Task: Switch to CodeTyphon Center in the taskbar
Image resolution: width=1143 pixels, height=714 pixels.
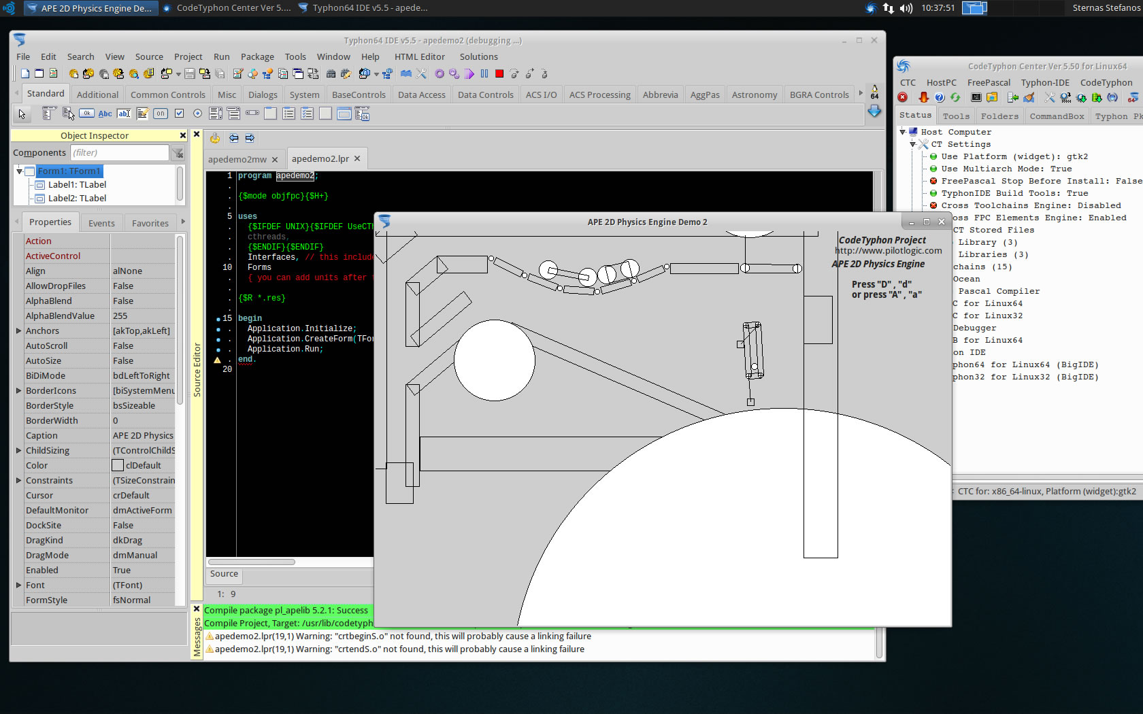Action: pos(227,8)
